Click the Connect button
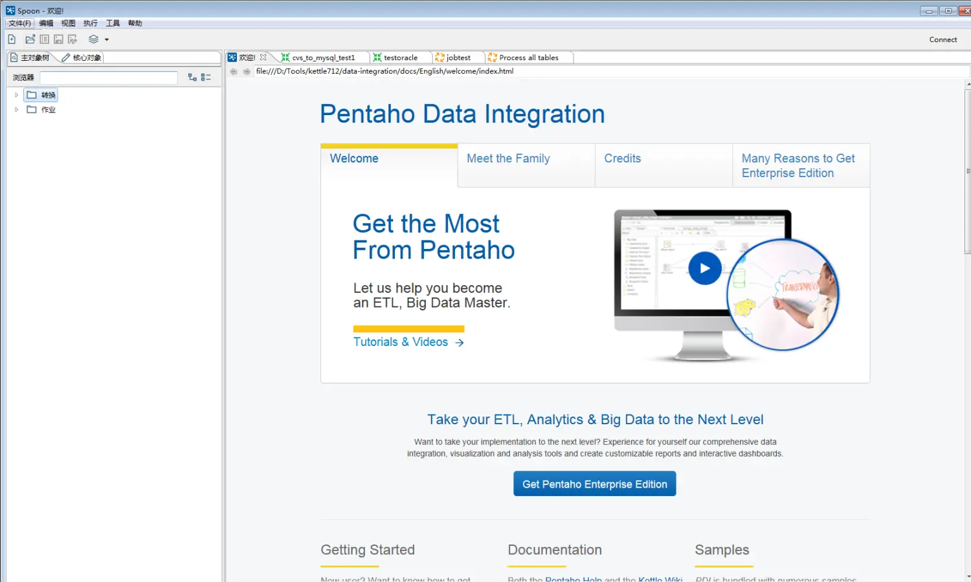 click(x=943, y=39)
